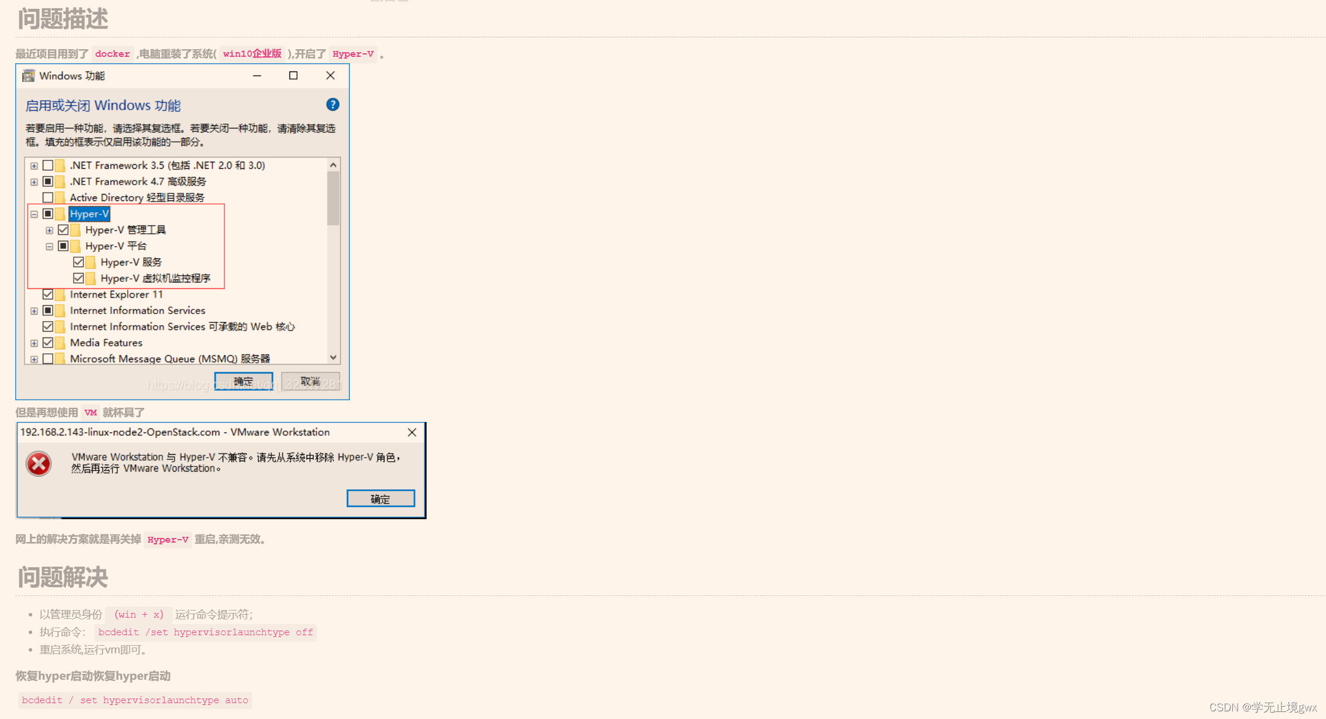The height and width of the screenshot is (719, 1326).
Task: Select Hyper-V 虚拟机监控程序 item label
Action: click(x=155, y=278)
